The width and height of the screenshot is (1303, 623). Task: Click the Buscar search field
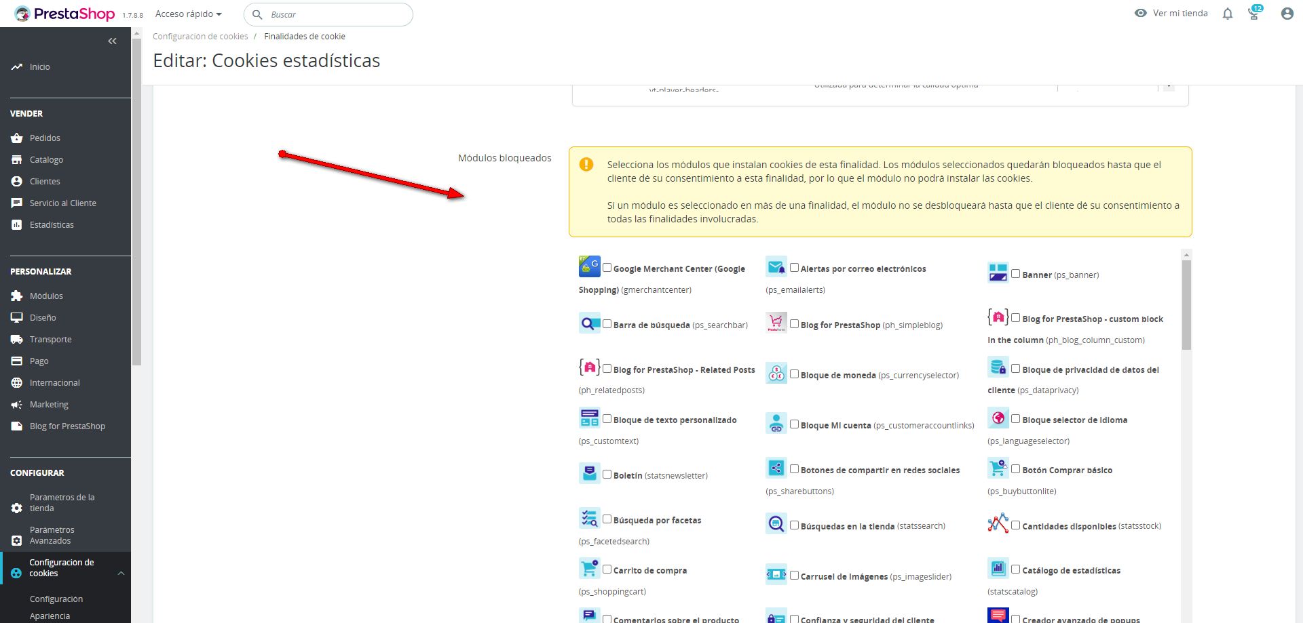pyautogui.click(x=328, y=14)
